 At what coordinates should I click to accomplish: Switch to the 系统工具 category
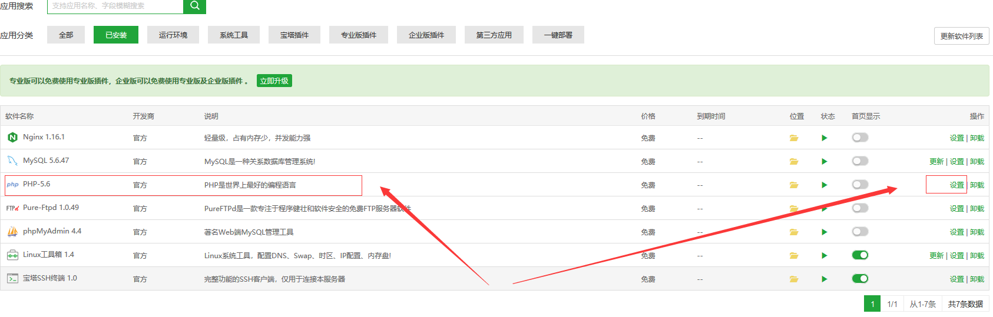pos(234,35)
